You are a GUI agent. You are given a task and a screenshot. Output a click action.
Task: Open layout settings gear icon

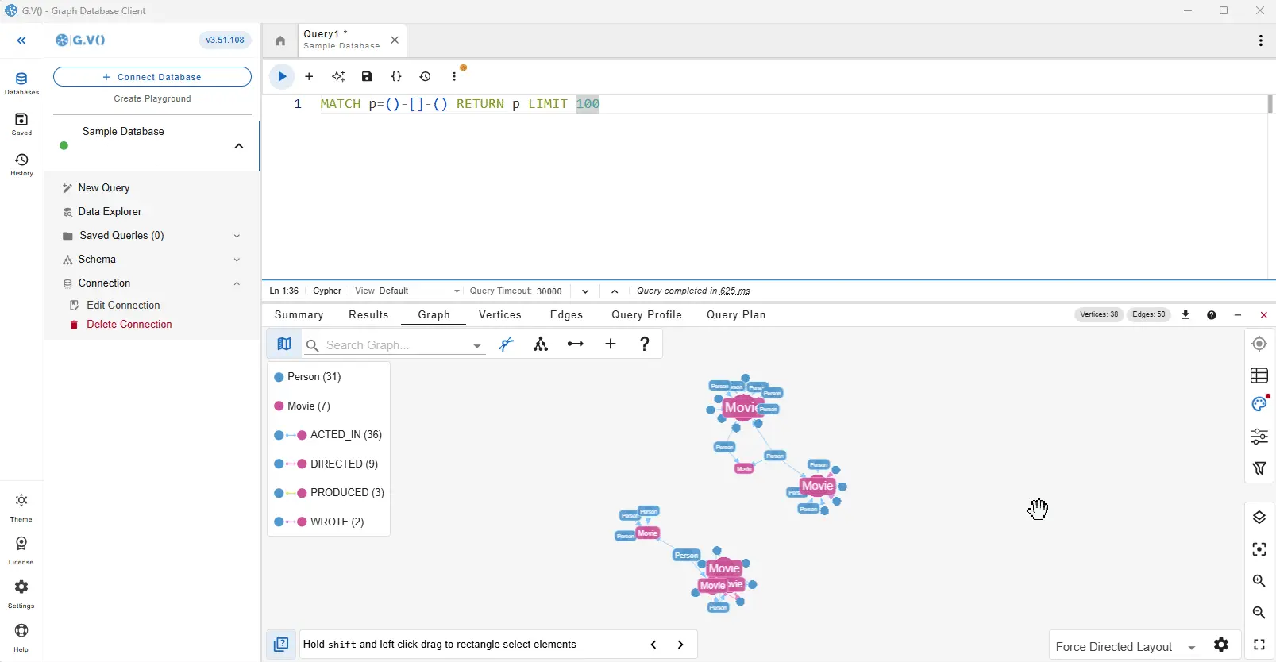pyautogui.click(x=1221, y=645)
